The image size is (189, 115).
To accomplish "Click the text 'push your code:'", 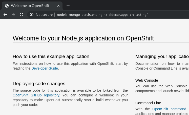I will pyautogui.click(x=25, y=105).
